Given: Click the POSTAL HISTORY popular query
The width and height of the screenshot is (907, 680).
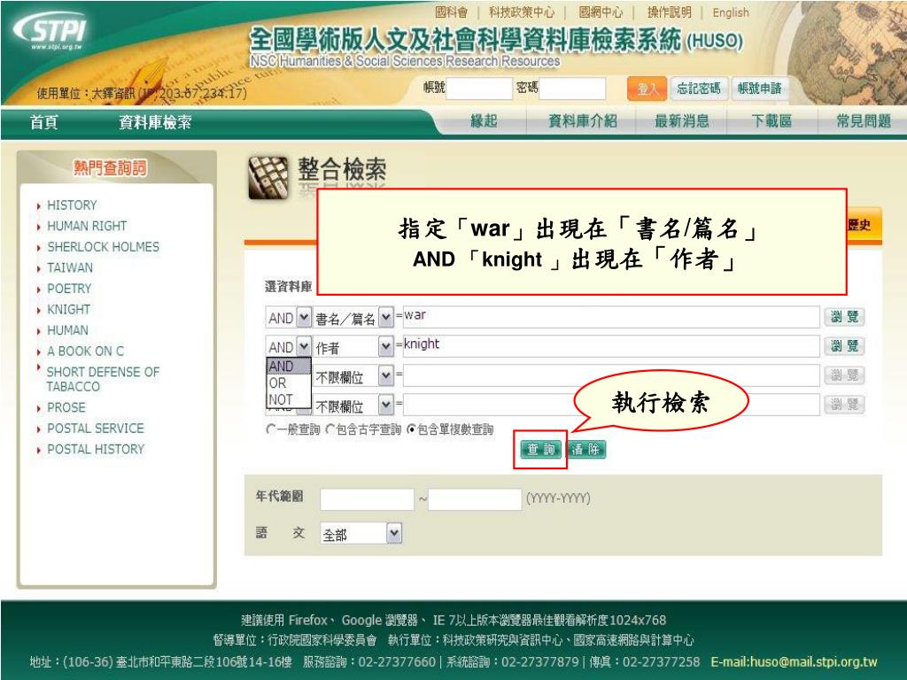Looking at the screenshot, I should pos(96,449).
